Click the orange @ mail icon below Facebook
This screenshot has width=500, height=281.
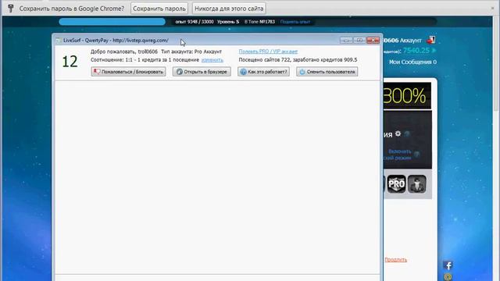coord(448,276)
